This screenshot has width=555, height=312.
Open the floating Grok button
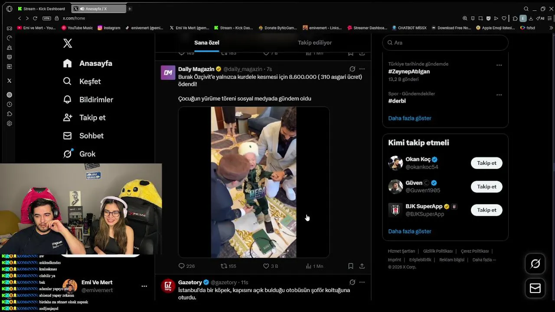[x=535, y=263]
